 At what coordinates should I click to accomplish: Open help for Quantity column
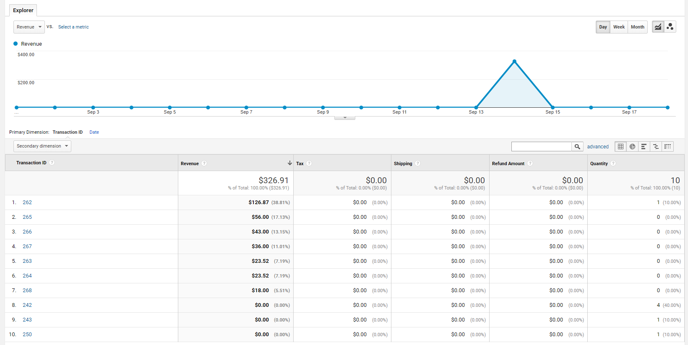613,163
